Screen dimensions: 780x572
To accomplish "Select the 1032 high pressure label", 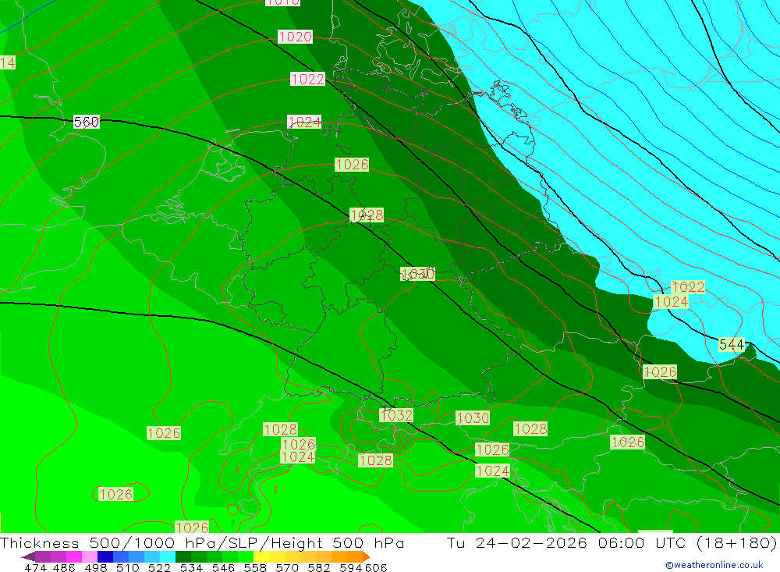I will [x=396, y=415].
